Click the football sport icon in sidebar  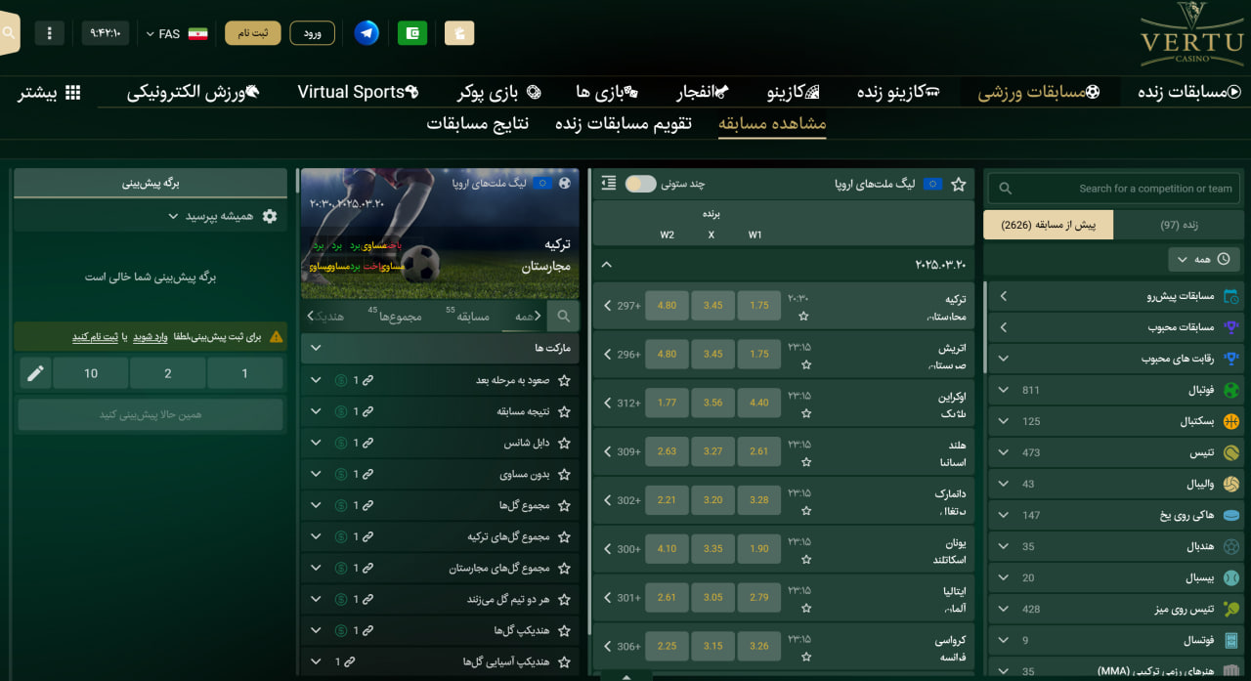(x=1230, y=391)
